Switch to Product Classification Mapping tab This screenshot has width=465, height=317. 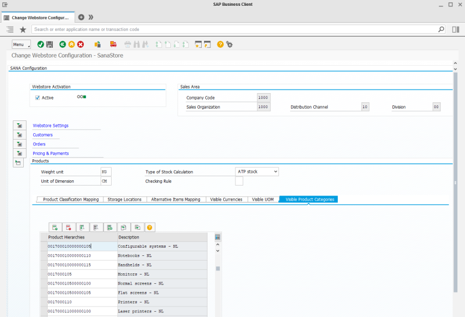(71, 200)
